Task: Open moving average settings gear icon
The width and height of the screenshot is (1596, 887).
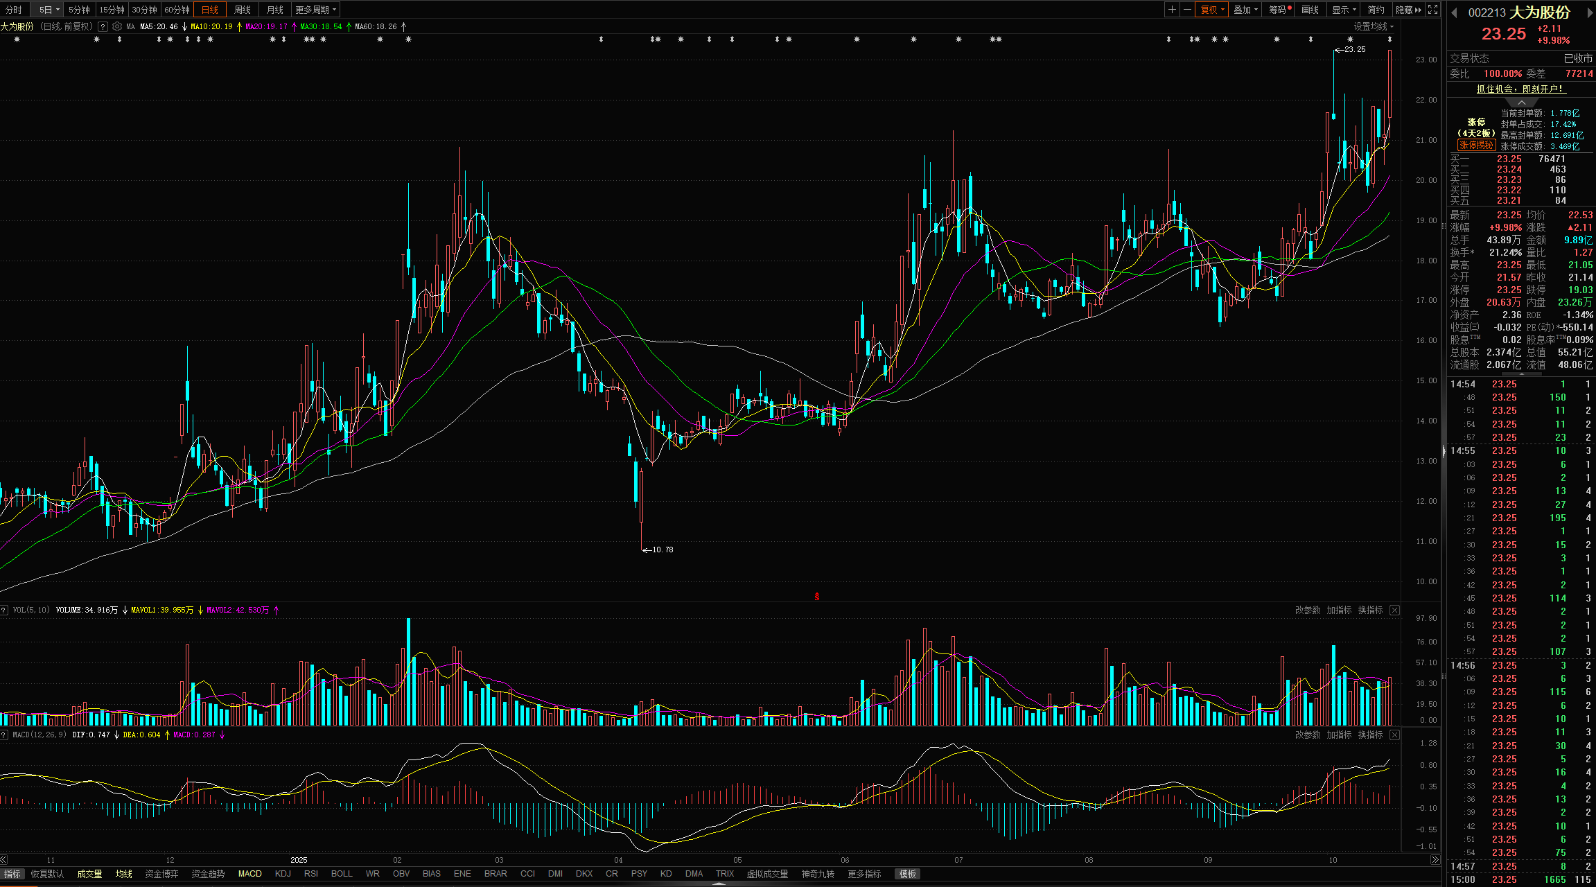Action: 117,26
